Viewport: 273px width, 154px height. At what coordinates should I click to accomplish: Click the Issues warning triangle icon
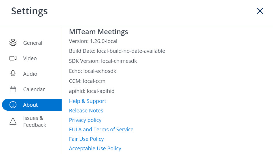click(13, 121)
